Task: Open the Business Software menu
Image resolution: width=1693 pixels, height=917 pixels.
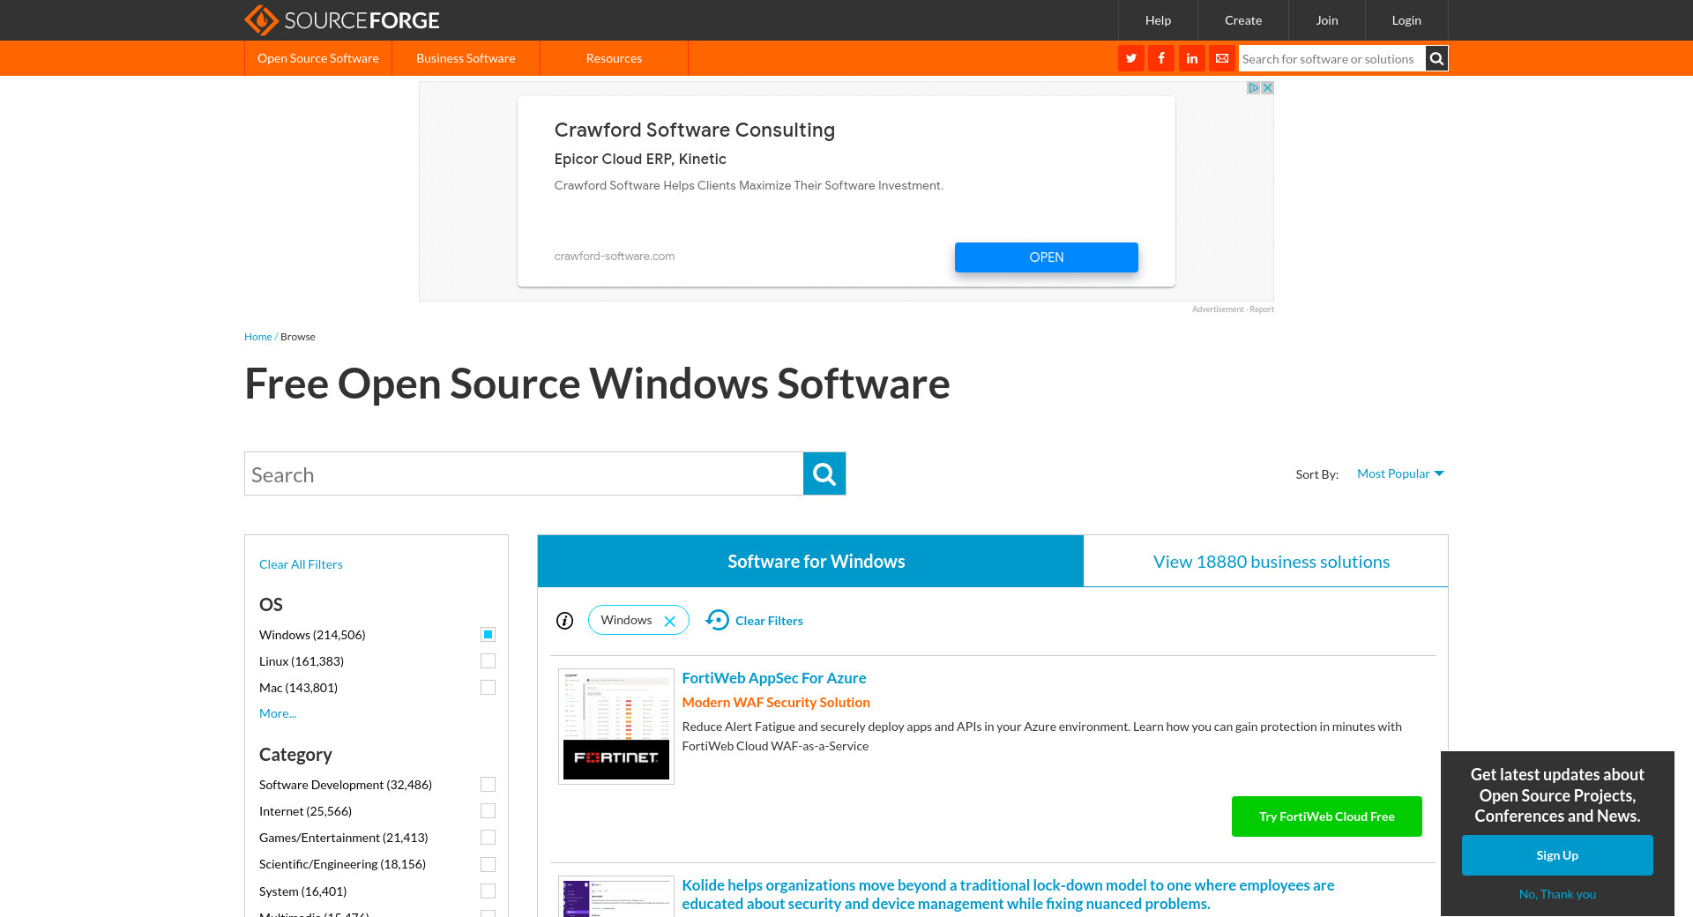Action: pyautogui.click(x=466, y=58)
